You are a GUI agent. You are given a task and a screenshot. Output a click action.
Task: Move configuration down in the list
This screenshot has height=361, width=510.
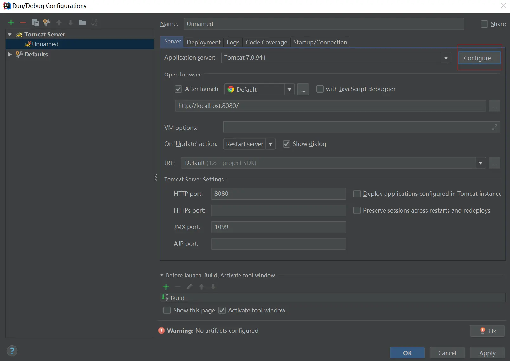pyautogui.click(x=70, y=23)
